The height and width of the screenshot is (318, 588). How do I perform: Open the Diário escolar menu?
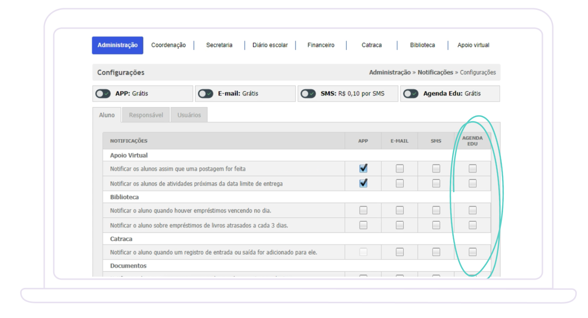270,45
